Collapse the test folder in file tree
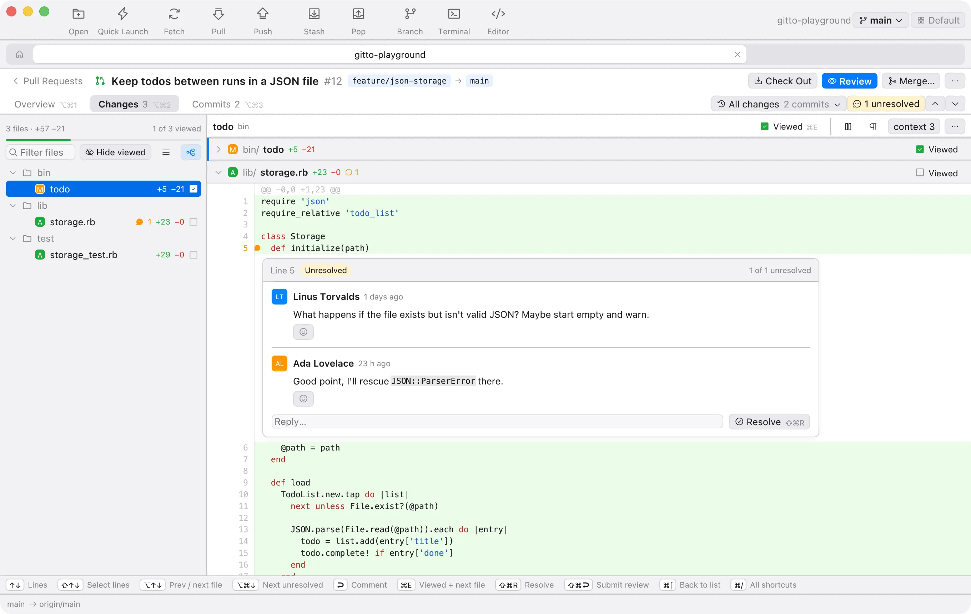Image resolution: width=971 pixels, height=614 pixels. tap(13, 239)
